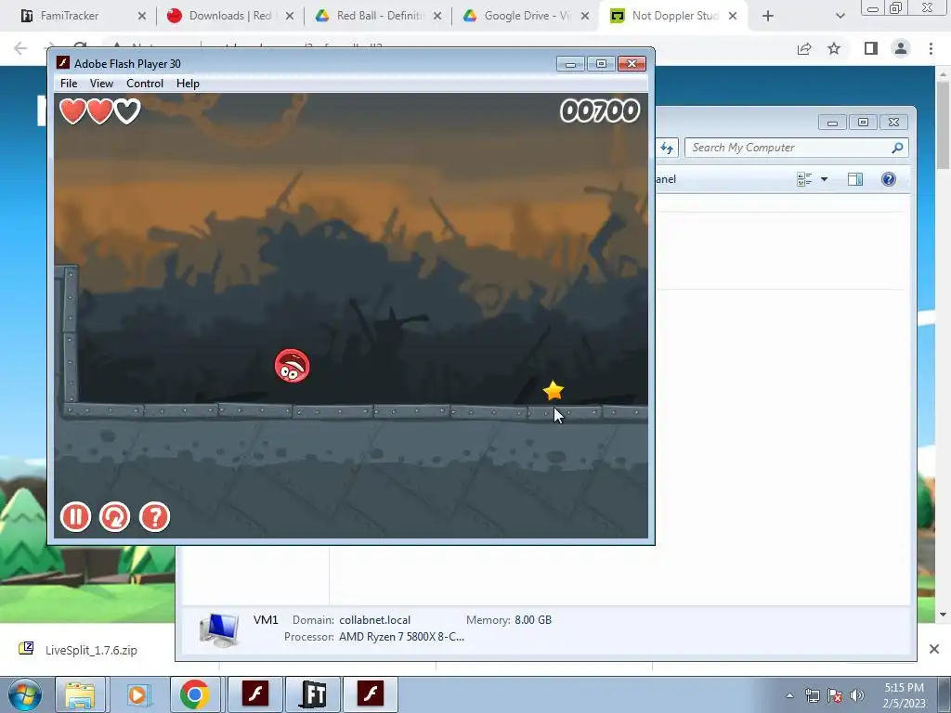Screen dimensions: 951x713
Task: Click the red ball character
Action: [293, 366]
